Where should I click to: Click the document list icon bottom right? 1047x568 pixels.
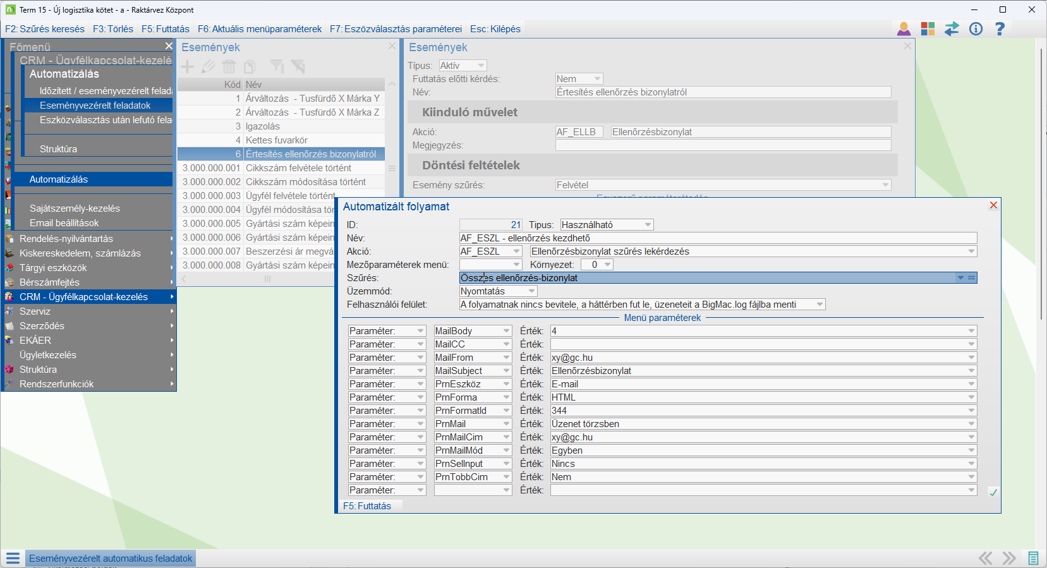(x=1033, y=559)
